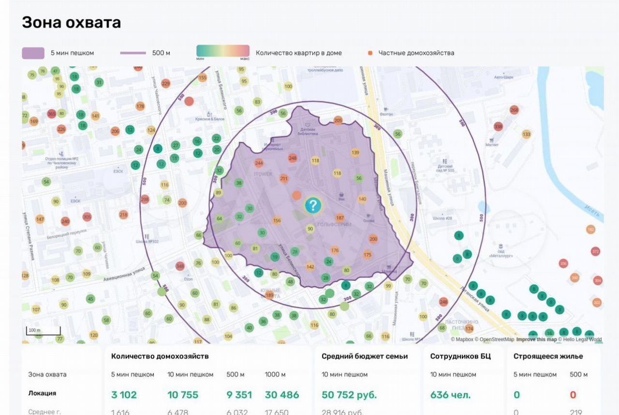Viewport: 619px width, 415px height.
Task: Click the Improve this map link
Action: click(x=536, y=339)
